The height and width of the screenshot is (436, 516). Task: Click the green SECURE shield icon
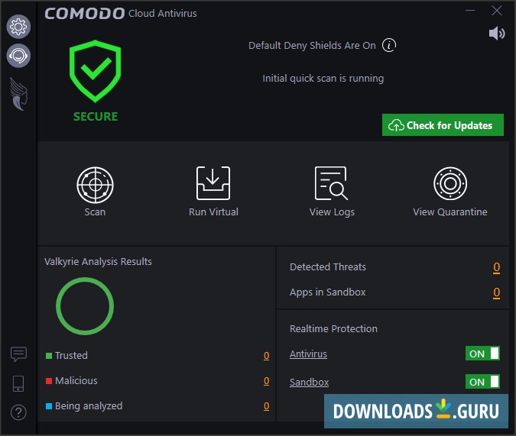pos(95,71)
